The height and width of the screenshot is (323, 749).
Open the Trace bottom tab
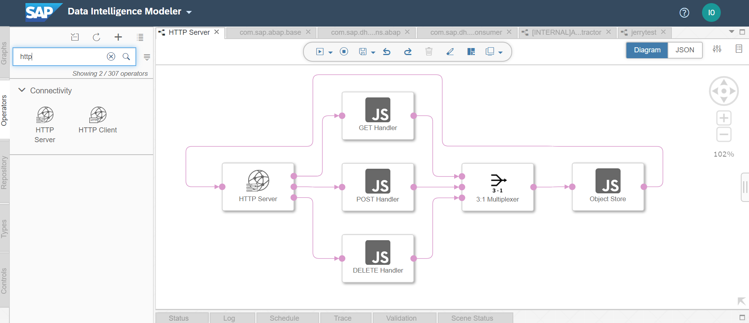click(346, 318)
